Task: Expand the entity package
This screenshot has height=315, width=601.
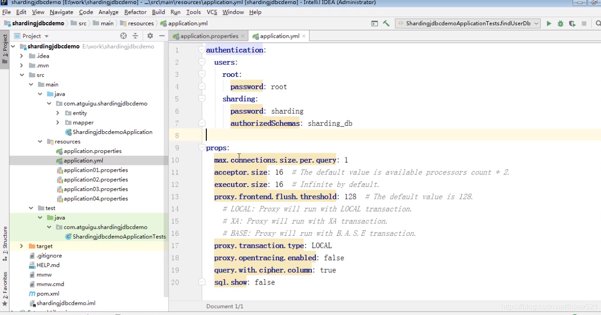Action: coord(58,113)
